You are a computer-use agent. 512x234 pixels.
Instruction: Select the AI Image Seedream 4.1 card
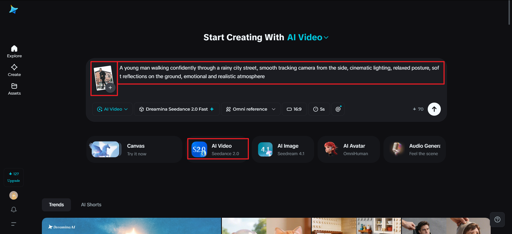pos(283,150)
